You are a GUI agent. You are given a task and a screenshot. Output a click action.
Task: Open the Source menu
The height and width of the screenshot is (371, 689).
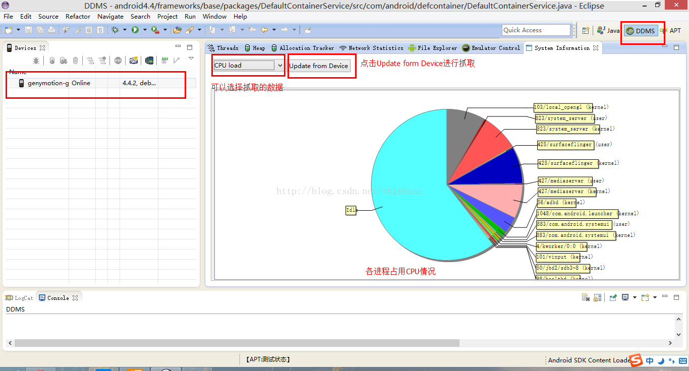coord(48,17)
